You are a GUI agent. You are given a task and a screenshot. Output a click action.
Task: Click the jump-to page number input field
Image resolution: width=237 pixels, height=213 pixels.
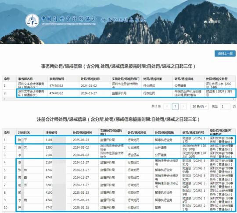225,106
